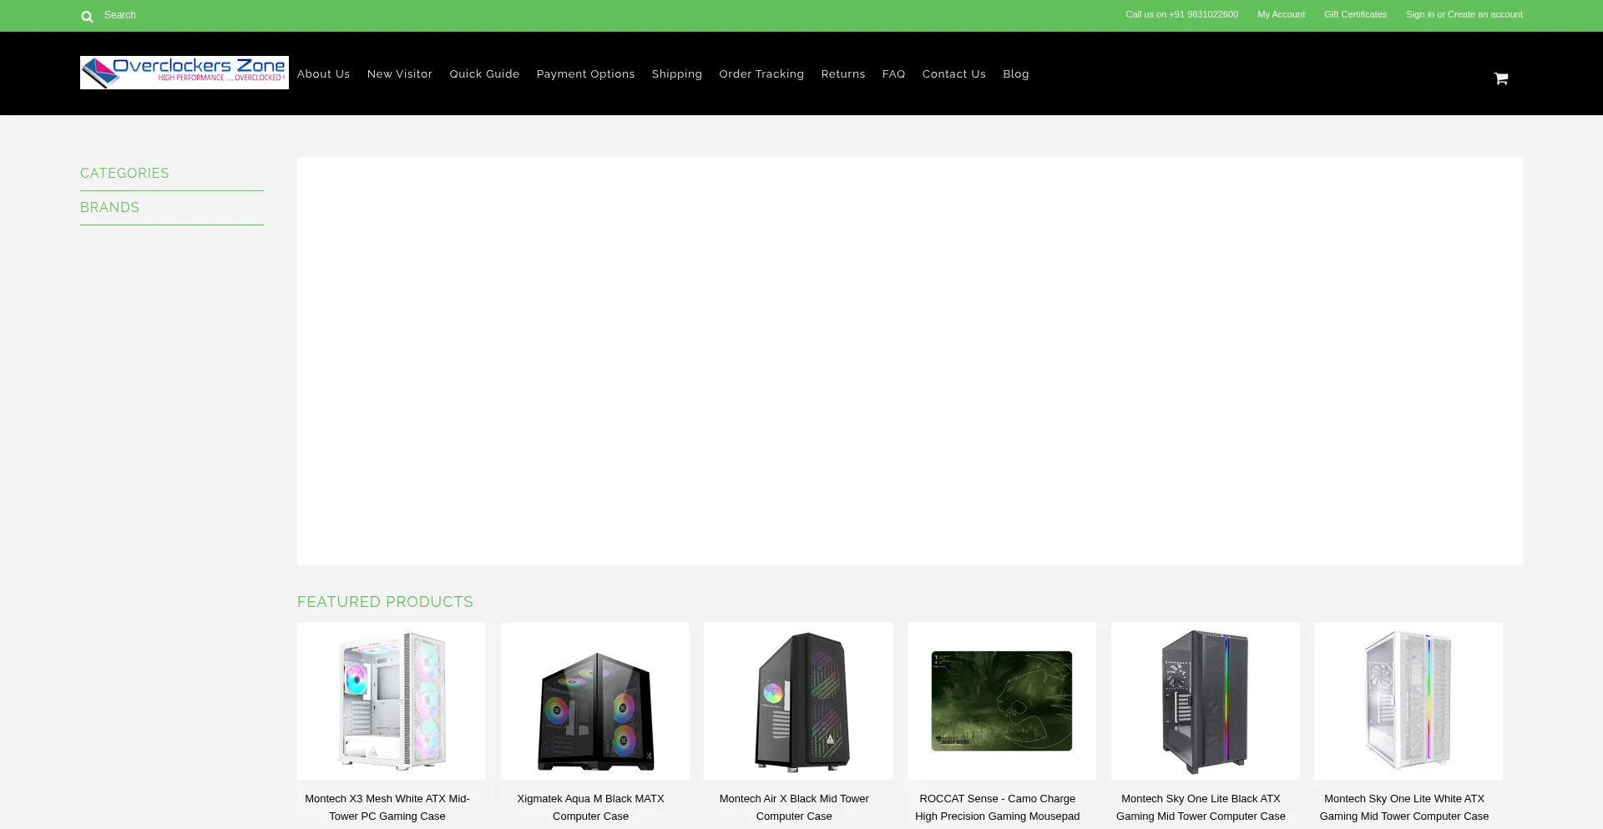Click the FEATURED PRODUCTS heading
The height and width of the screenshot is (829, 1603).
(x=385, y=602)
